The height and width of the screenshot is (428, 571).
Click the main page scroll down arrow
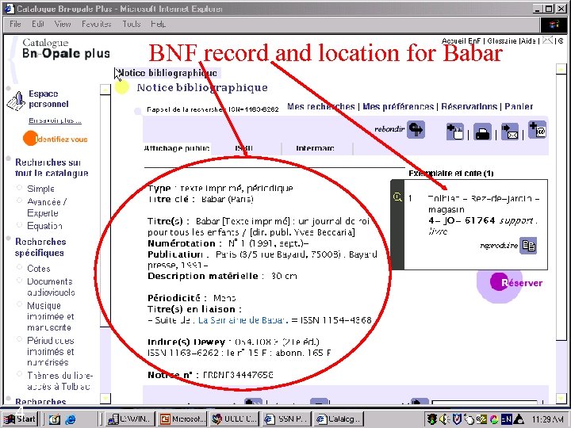pyautogui.click(x=561, y=398)
